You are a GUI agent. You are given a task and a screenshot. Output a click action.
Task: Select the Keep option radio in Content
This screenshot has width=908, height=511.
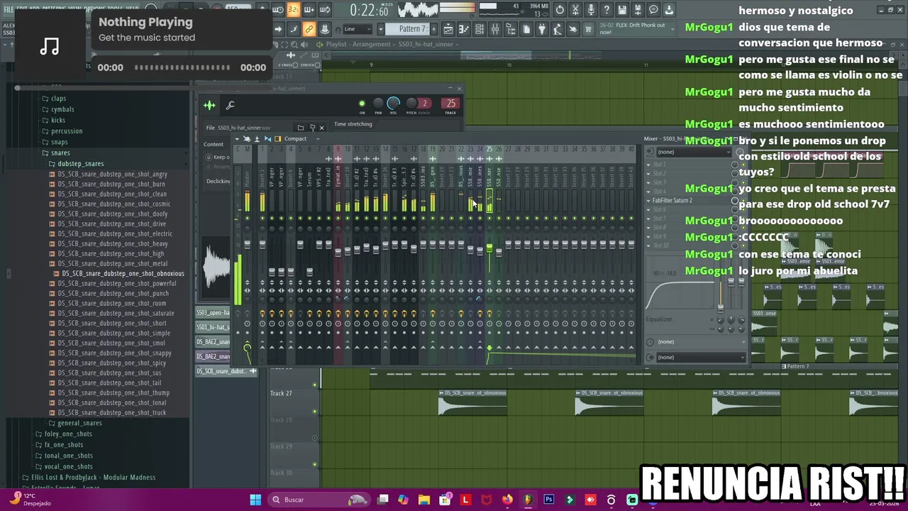(209, 158)
